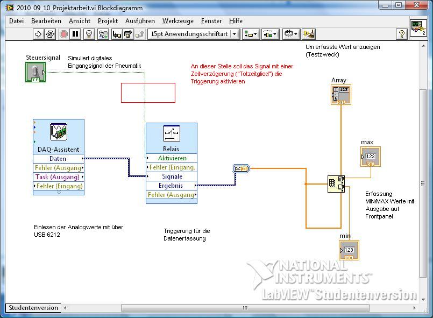Open the 15pt Anwendungsschriftart font dropdown
The image size is (433, 318).
click(194, 34)
